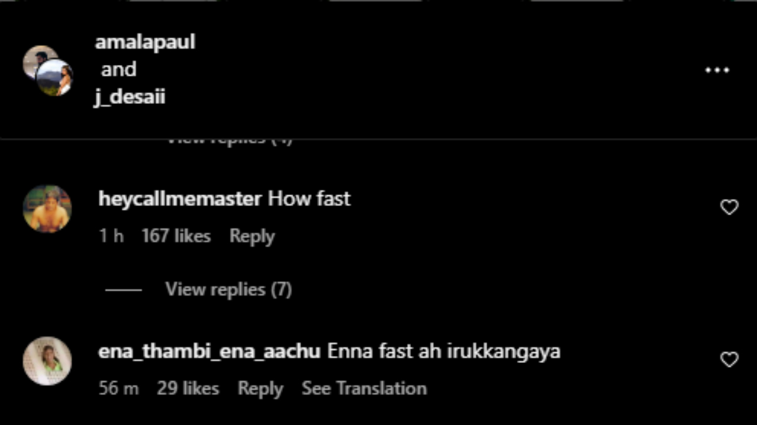Open amalapaul's profile from header
757x425 pixels.
tap(145, 42)
